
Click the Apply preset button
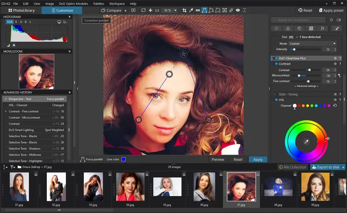tap(332, 10)
